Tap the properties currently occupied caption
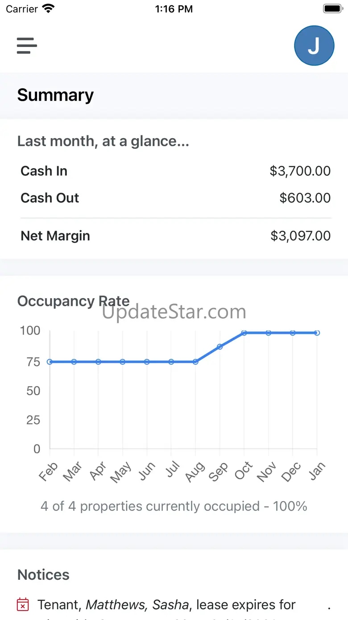The height and width of the screenshot is (620, 348). [174, 506]
